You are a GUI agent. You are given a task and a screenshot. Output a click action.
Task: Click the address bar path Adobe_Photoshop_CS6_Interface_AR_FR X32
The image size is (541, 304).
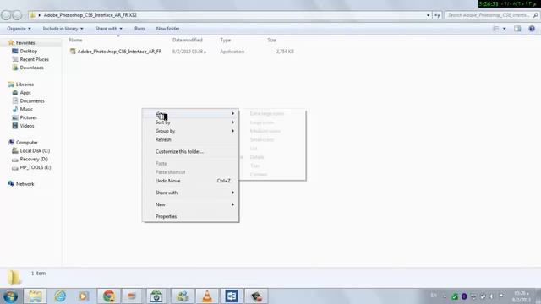point(90,15)
